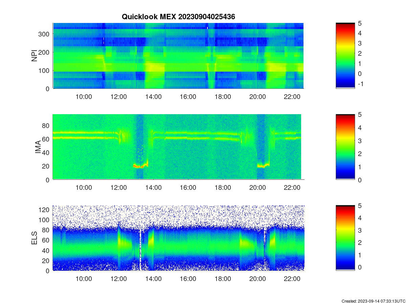Click the NPI y-axis label
Viewport: 406px width, 304px height.
tap(35, 56)
